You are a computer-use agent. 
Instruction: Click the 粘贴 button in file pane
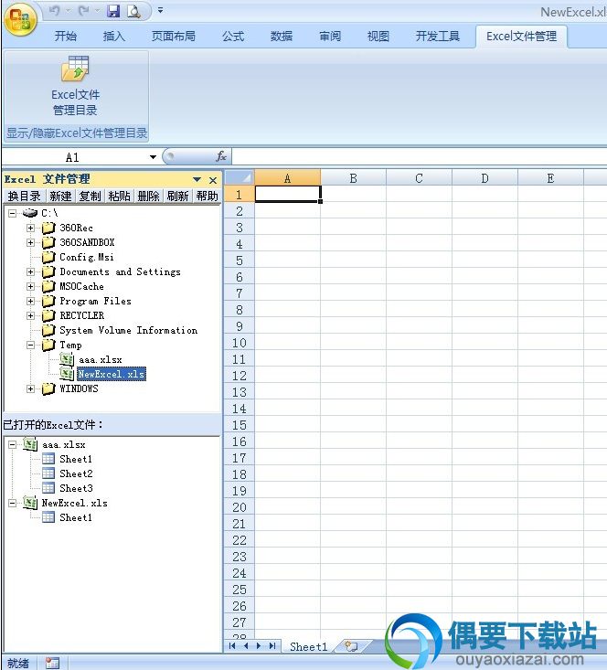119,197
